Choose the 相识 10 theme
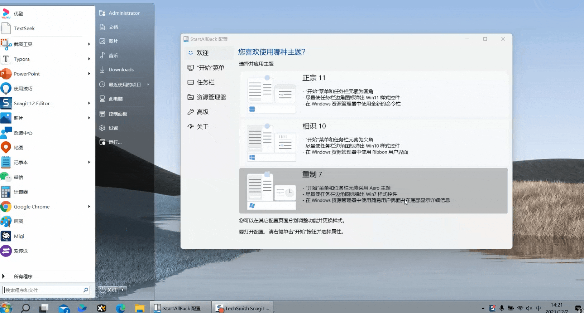Screen dimensions: 584x313 (373, 142)
